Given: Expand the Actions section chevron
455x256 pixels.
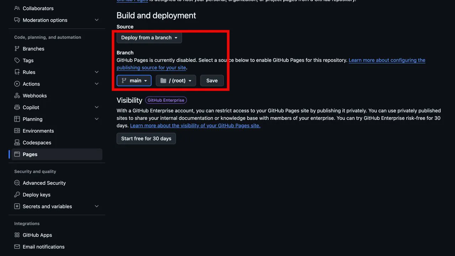Looking at the screenshot, I should 97,84.
